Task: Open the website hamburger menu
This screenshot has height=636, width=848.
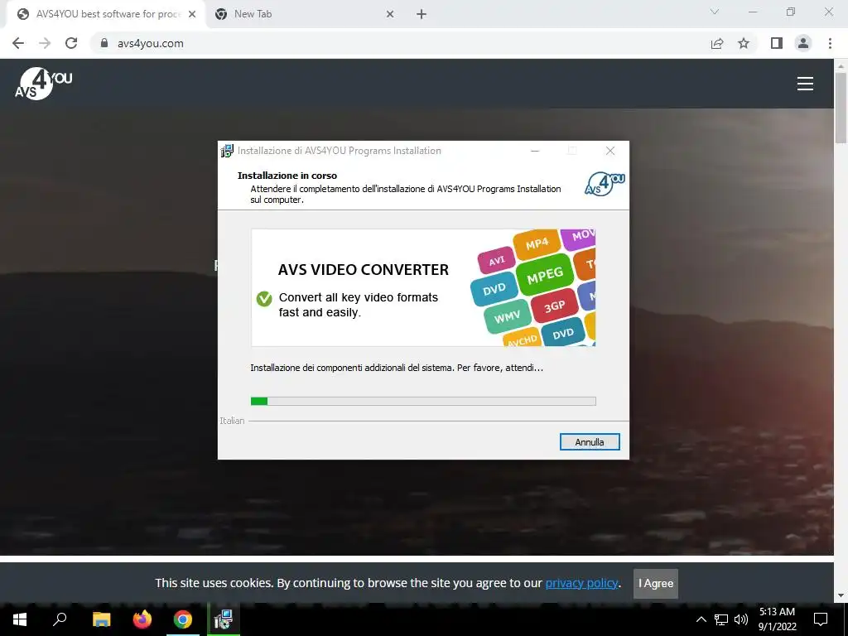Action: [805, 84]
